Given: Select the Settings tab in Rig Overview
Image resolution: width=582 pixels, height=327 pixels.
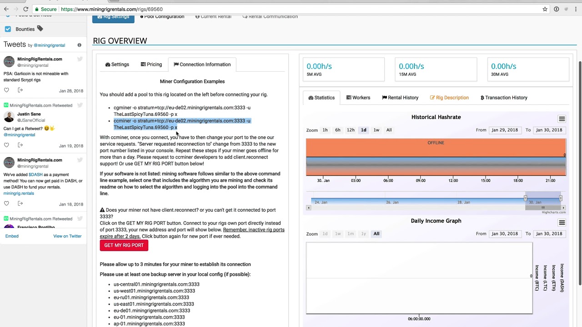Looking at the screenshot, I should [117, 64].
